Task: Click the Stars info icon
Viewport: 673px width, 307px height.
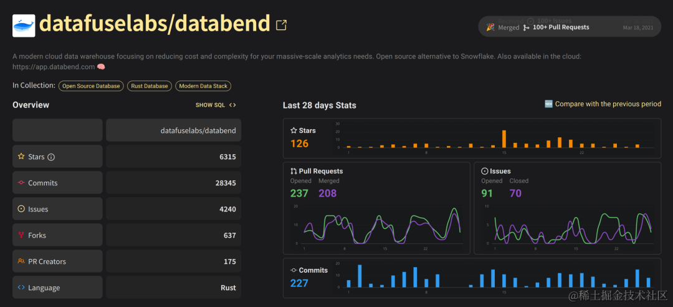Action: [x=51, y=157]
